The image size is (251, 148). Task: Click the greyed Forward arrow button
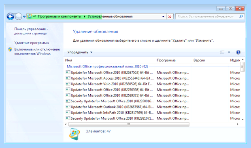(18, 17)
